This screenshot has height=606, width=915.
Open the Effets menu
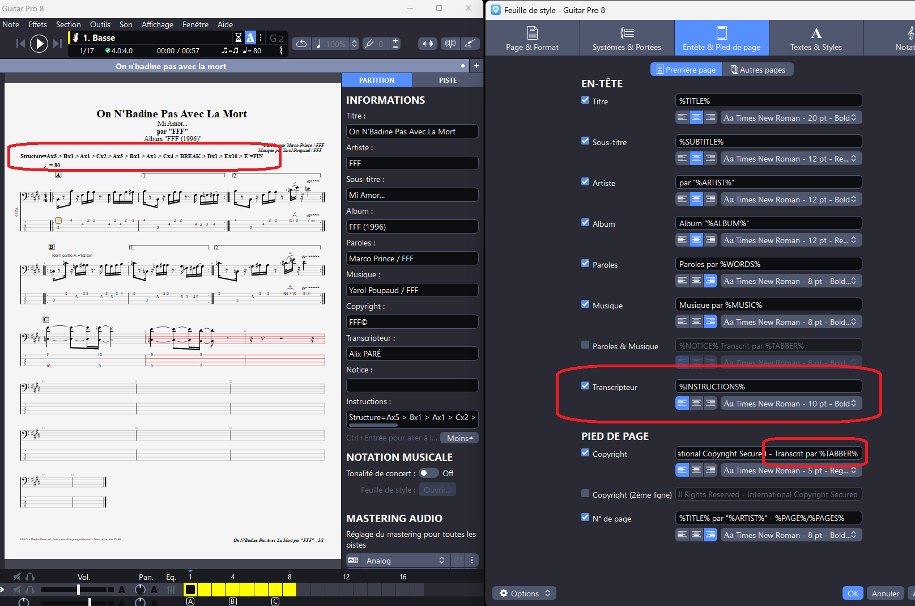tap(37, 24)
